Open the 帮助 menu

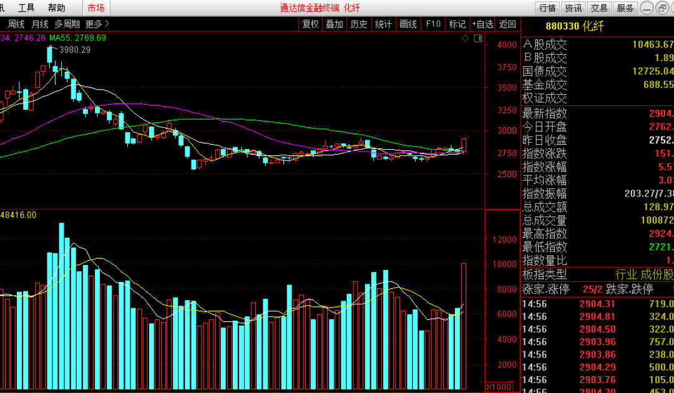coord(56,8)
